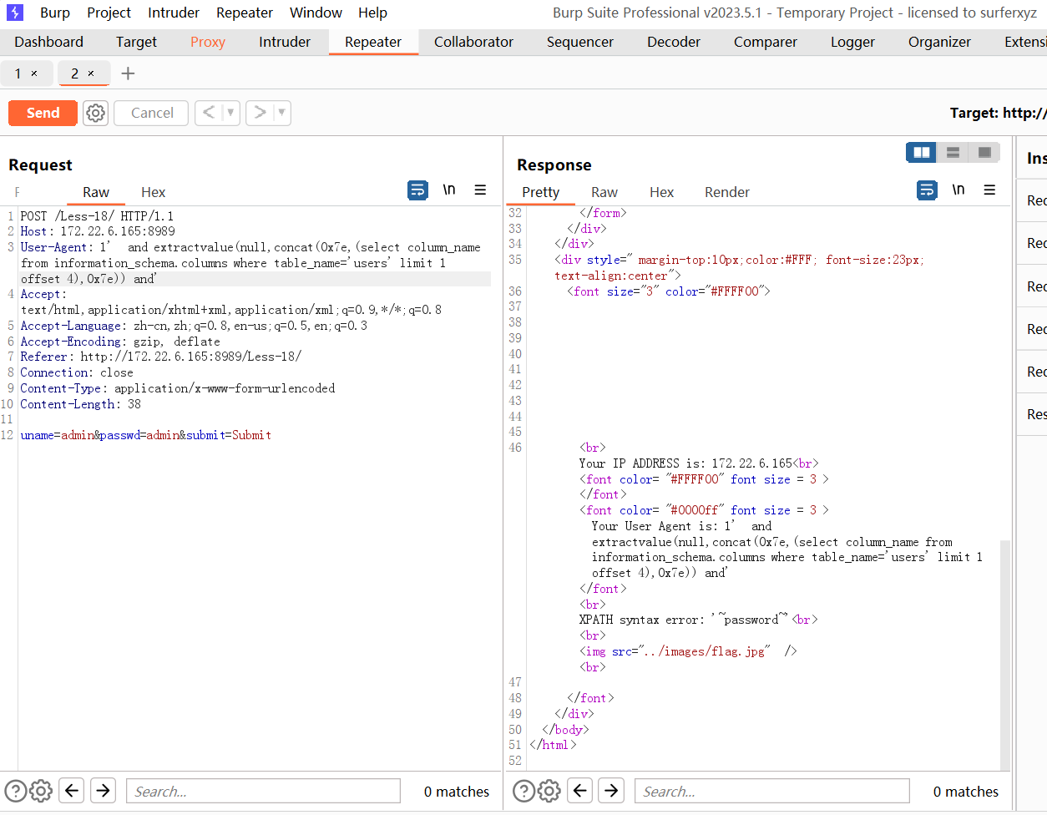The width and height of the screenshot is (1047, 815).
Task: Close Repeater tab 2
Action: coord(91,73)
